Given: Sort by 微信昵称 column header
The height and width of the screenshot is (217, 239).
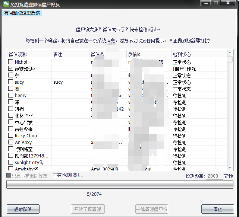Looking at the screenshot, I should click(x=29, y=54).
